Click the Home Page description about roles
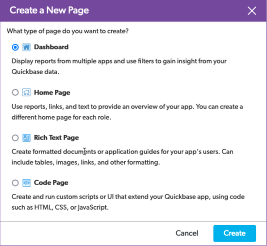 click(127, 112)
